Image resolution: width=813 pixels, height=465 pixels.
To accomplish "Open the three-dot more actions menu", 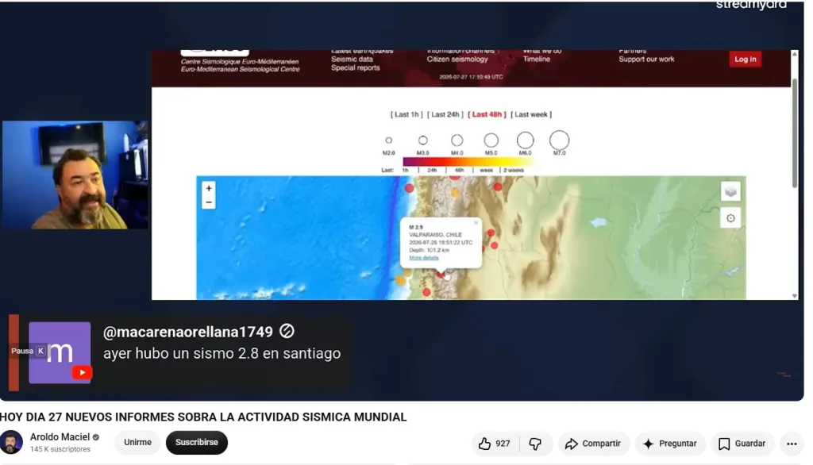I will 792,444.
